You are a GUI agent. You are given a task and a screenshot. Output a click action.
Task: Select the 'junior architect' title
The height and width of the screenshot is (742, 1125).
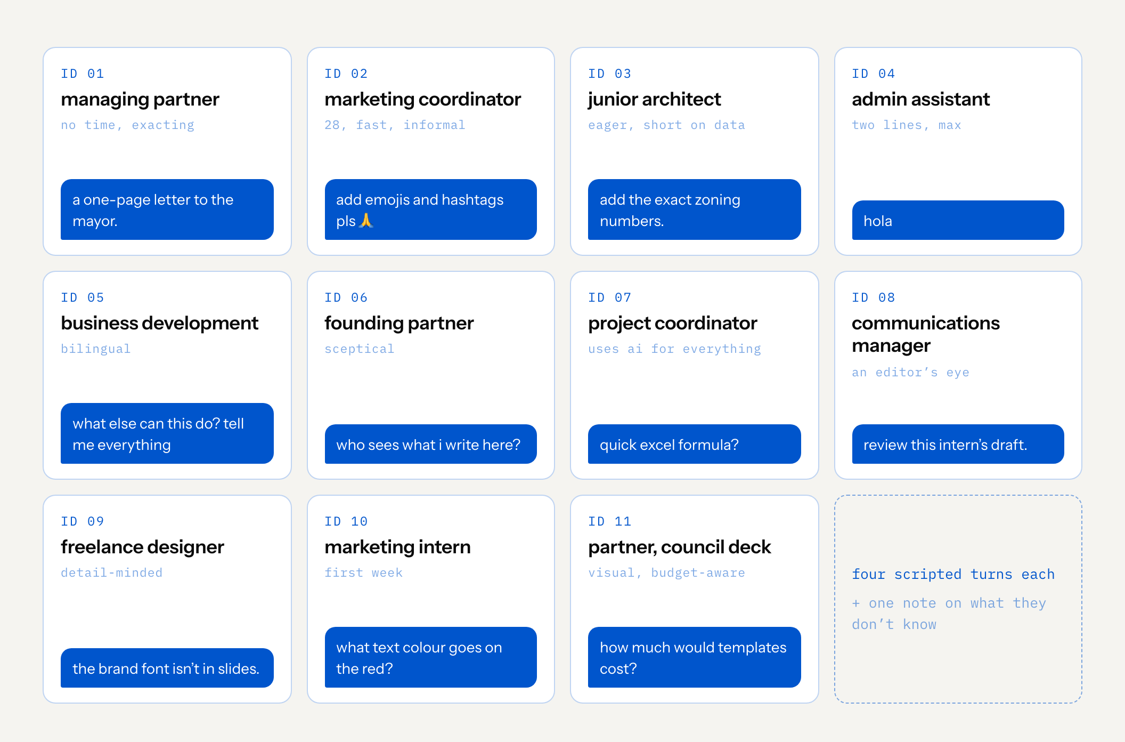pyautogui.click(x=655, y=100)
